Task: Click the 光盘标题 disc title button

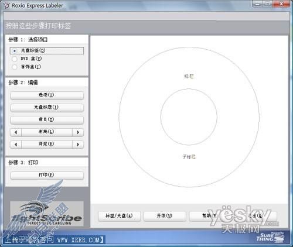Action: (x=47, y=108)
